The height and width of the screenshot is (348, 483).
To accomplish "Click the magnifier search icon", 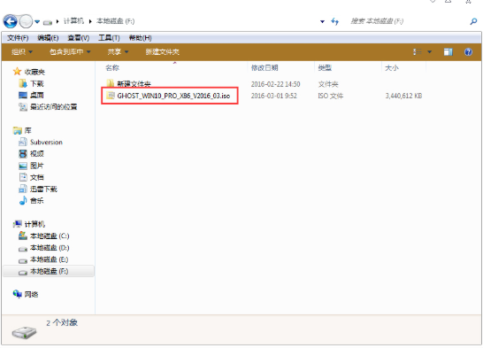I will [x=473, y=21].
